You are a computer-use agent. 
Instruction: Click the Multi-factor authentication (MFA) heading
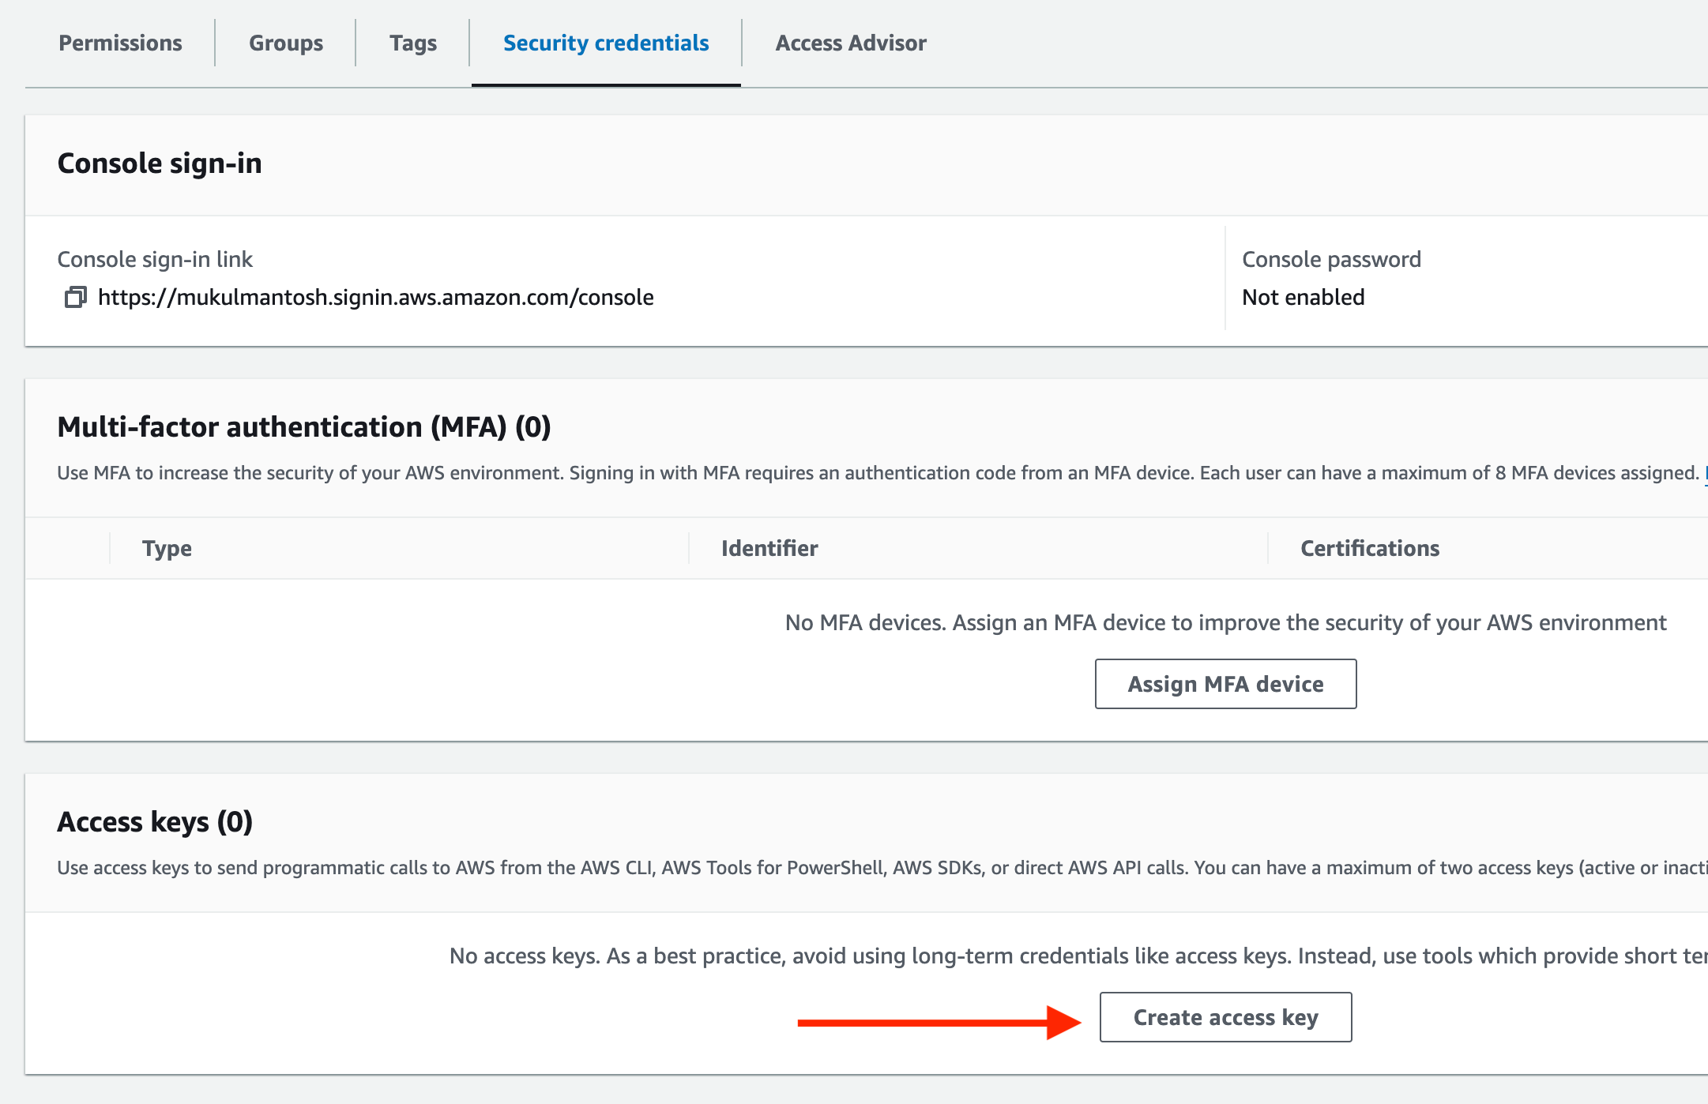pos(303,427)
